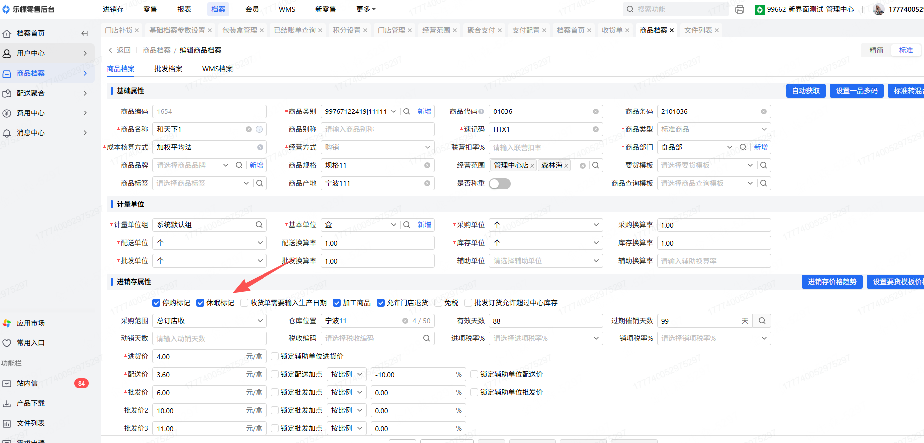Open 文件列表 in sidebar
This screenshot has width=924, height=443.
(31, 423)
